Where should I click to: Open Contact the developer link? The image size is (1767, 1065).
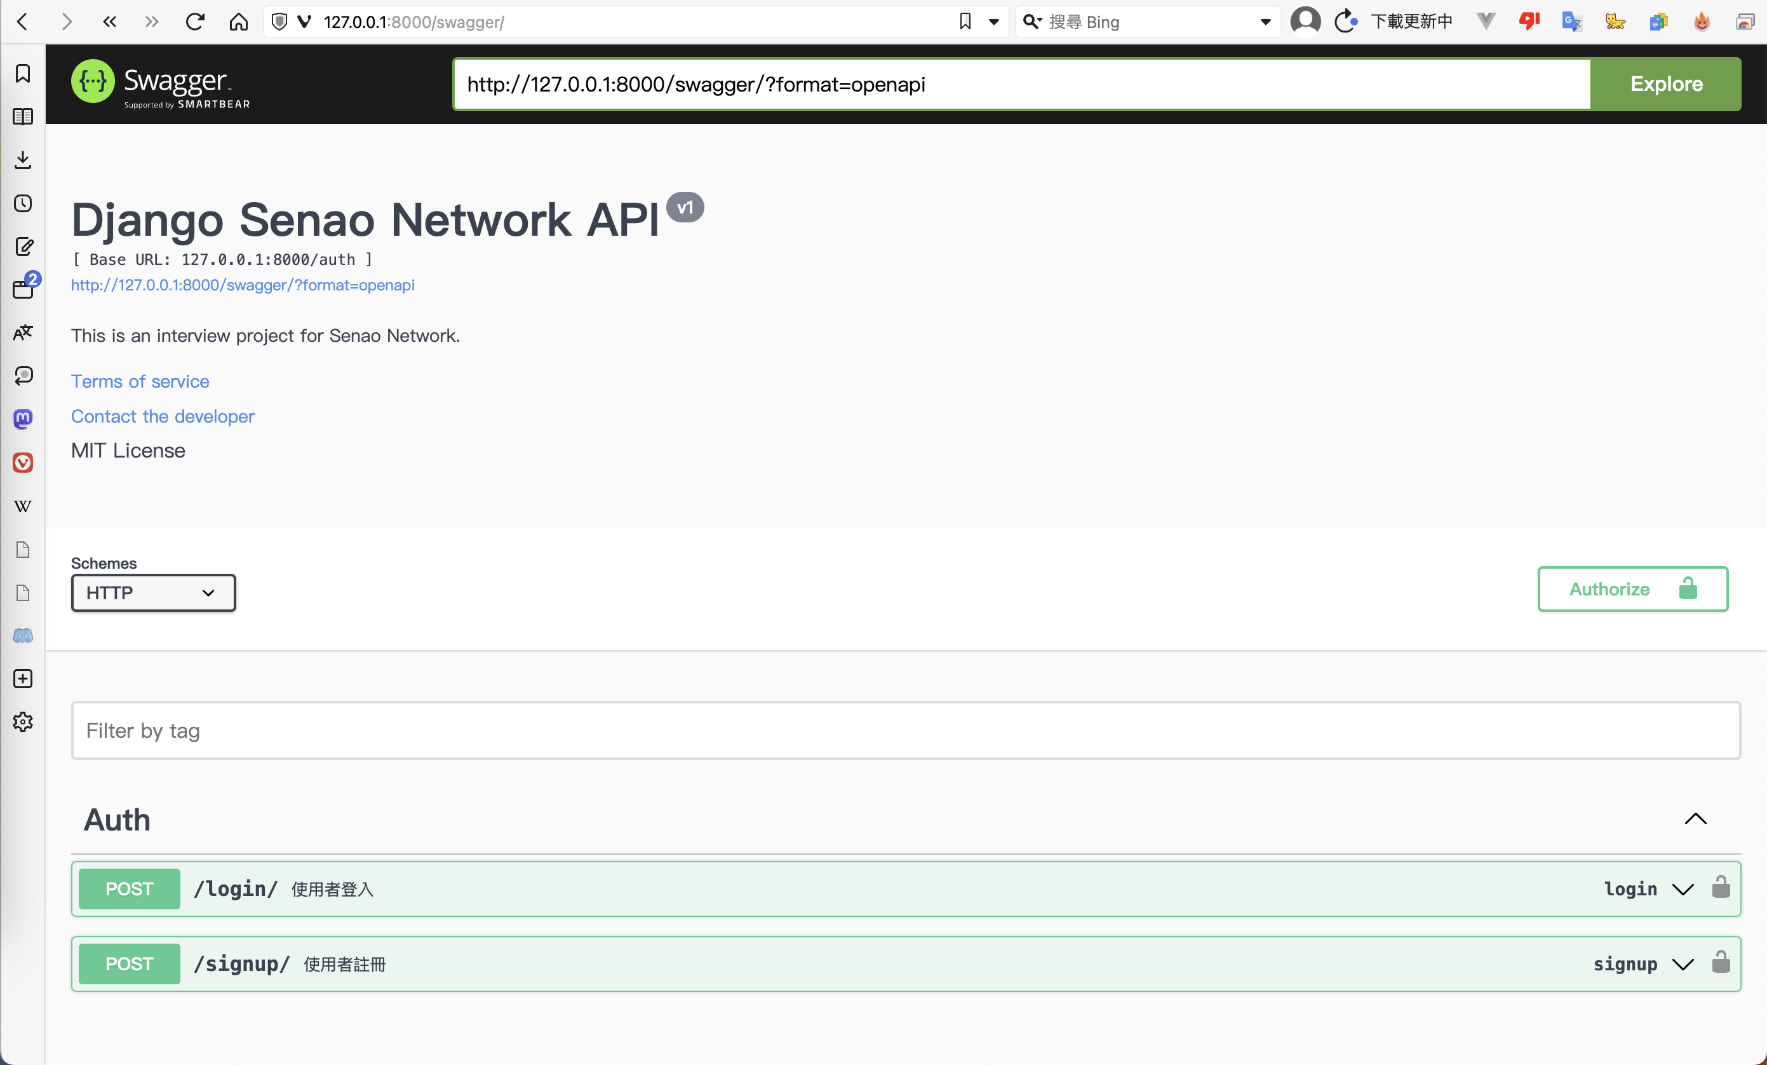tap(162, 416)
